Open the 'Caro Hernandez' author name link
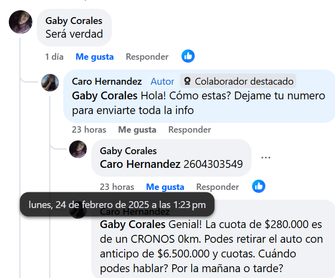Image resolution: width=335 pixels, height=278 pixels. point(107,81)
